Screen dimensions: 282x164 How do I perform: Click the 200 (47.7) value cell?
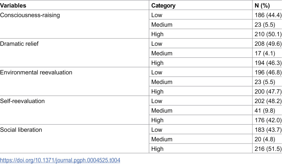click(x=268, y=91)
